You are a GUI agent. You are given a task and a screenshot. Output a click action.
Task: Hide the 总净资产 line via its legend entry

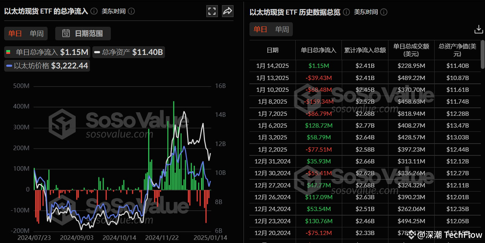[x=129, y=51]
